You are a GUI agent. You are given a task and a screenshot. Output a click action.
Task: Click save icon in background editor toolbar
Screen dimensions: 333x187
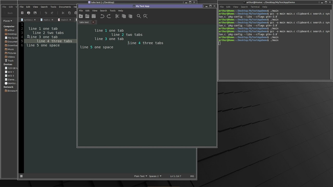click(x=35, y=13)
